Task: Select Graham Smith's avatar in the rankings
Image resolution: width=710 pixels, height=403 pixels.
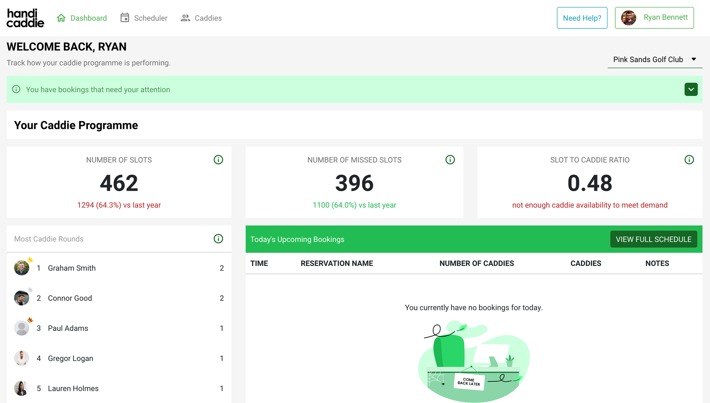Action: tap(22, 268)
